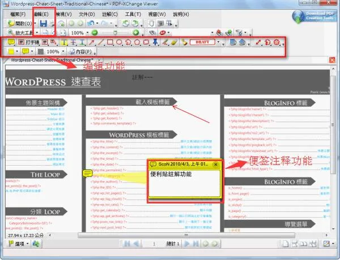
Task: Go to the next page arrow
Action: [x=186, y=244]
